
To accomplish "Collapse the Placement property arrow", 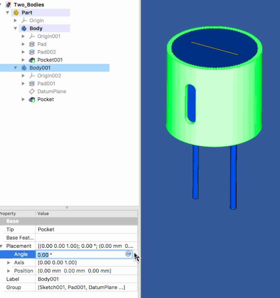I will pos(1,246).
